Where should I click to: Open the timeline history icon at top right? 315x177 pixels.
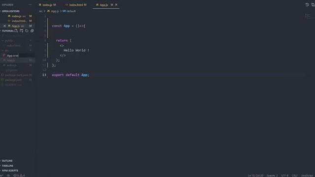[x=307, y=4]
